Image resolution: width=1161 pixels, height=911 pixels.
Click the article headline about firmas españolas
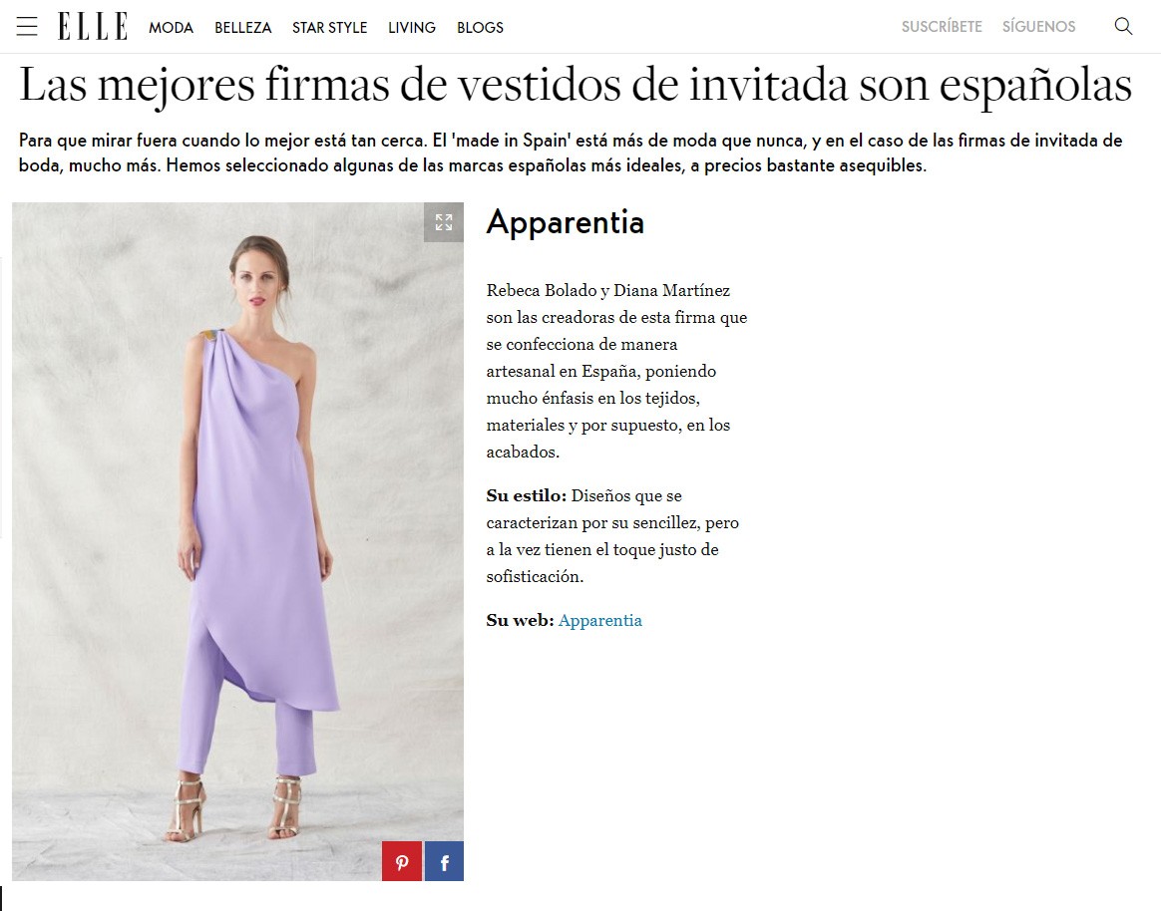pyautogui.click(x=576, y=85)
